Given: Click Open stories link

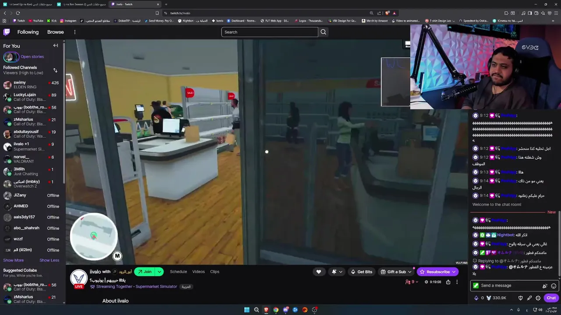Looking at the screenshot, I should (32, 56).
